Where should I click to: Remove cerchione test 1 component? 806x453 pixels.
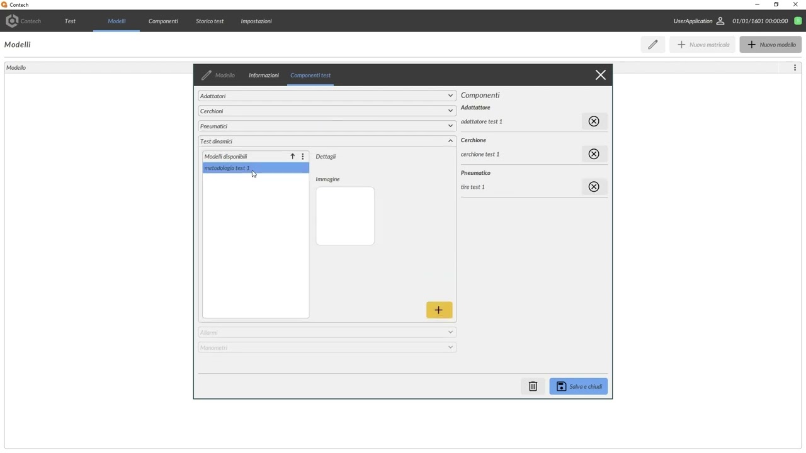594,154
